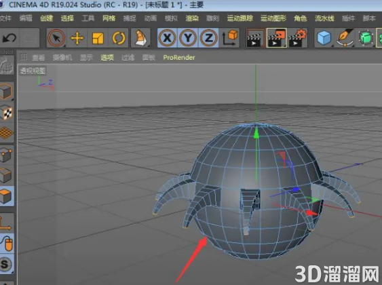382x285 pixels.
Task: Open the 文件 menu
Action: tap(5, 18)
